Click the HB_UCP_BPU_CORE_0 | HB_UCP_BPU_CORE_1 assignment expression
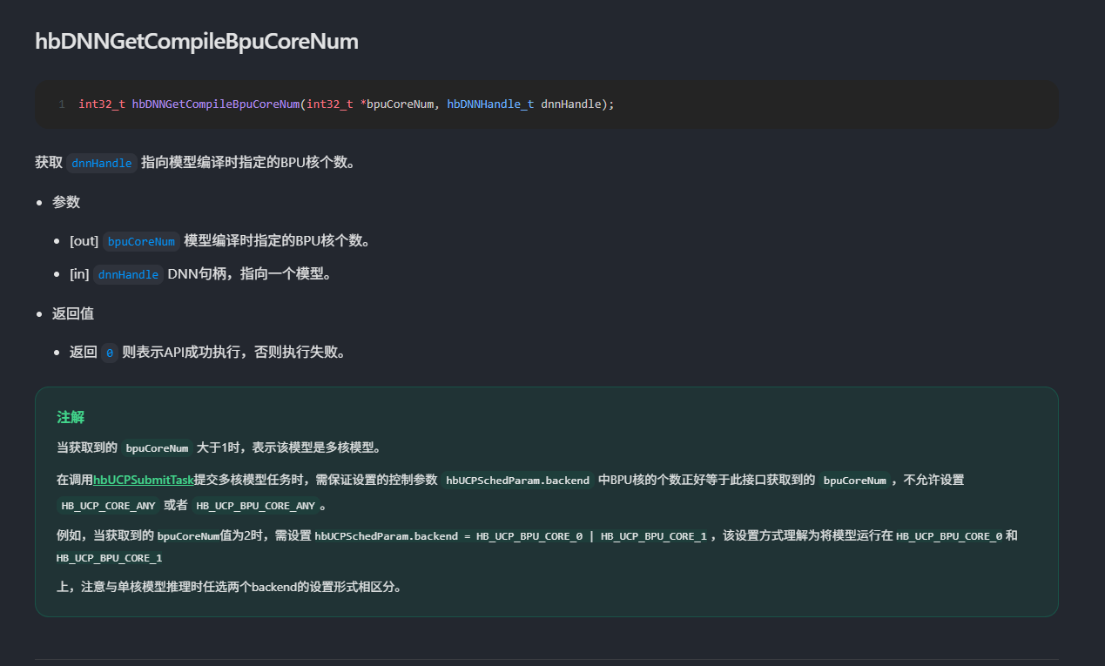The width and height of the screenshot is (1105, 666). pos(591,536)
